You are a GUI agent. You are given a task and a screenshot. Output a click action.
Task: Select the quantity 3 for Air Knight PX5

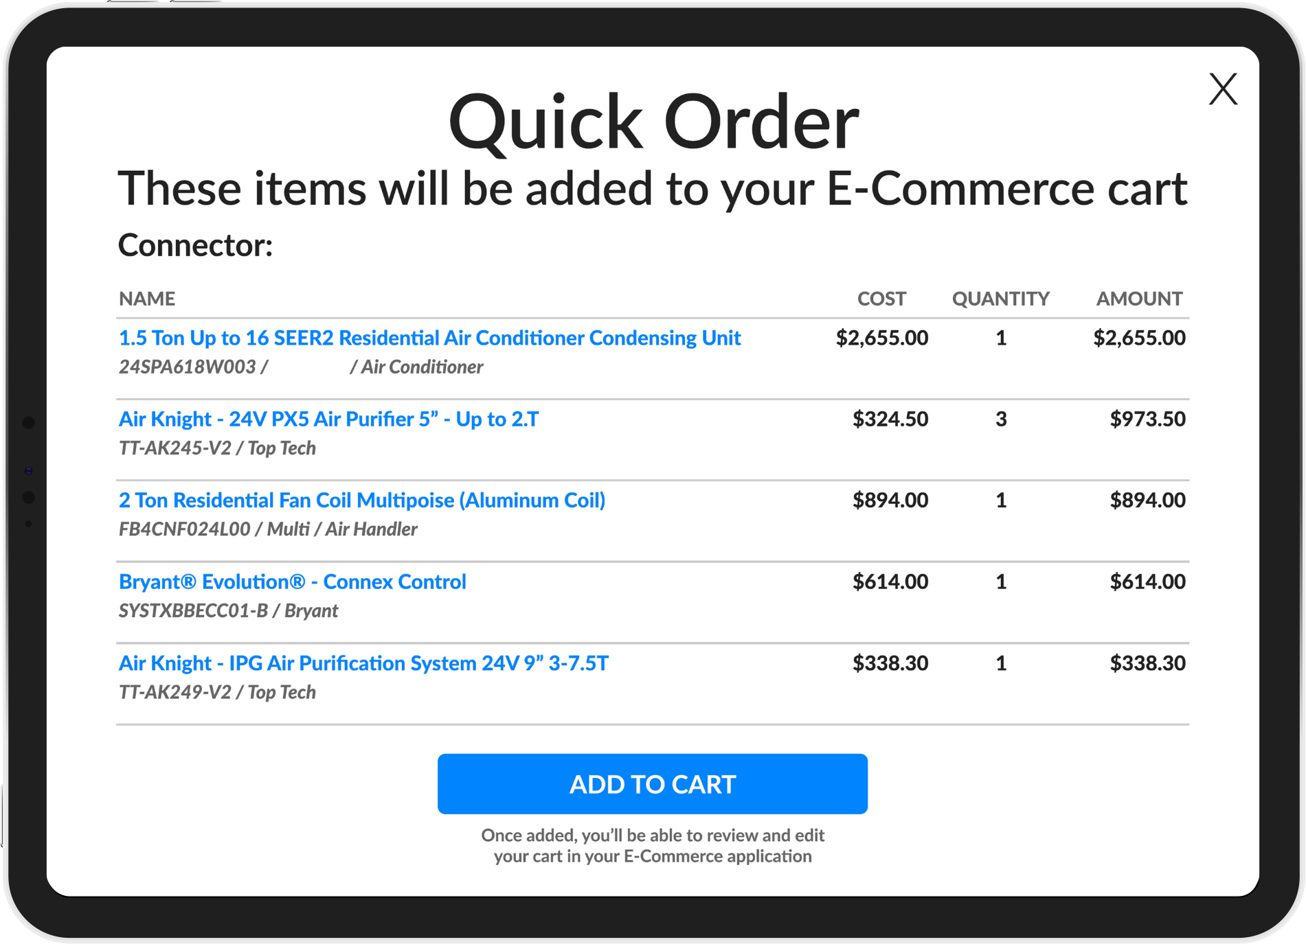point(1001,419)
